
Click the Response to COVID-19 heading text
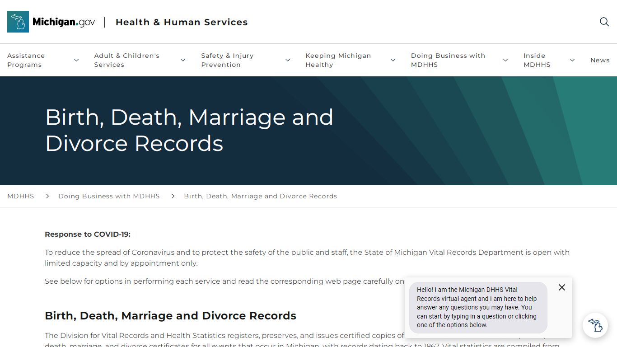[x=88, y=234]
